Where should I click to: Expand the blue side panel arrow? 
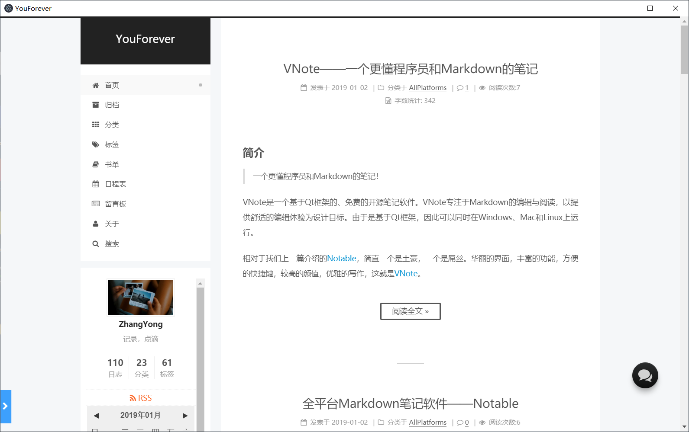coord(6,406)
